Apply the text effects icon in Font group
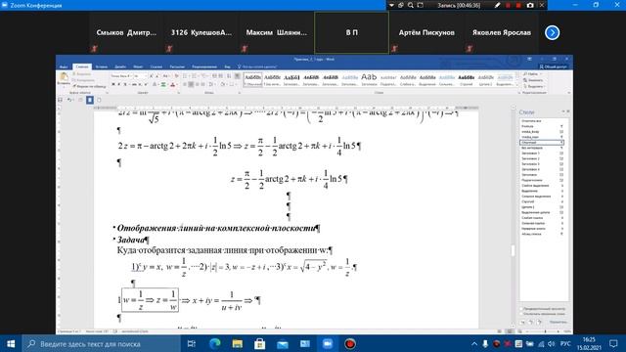Screen dimensions: 626x352 (155, 84)
